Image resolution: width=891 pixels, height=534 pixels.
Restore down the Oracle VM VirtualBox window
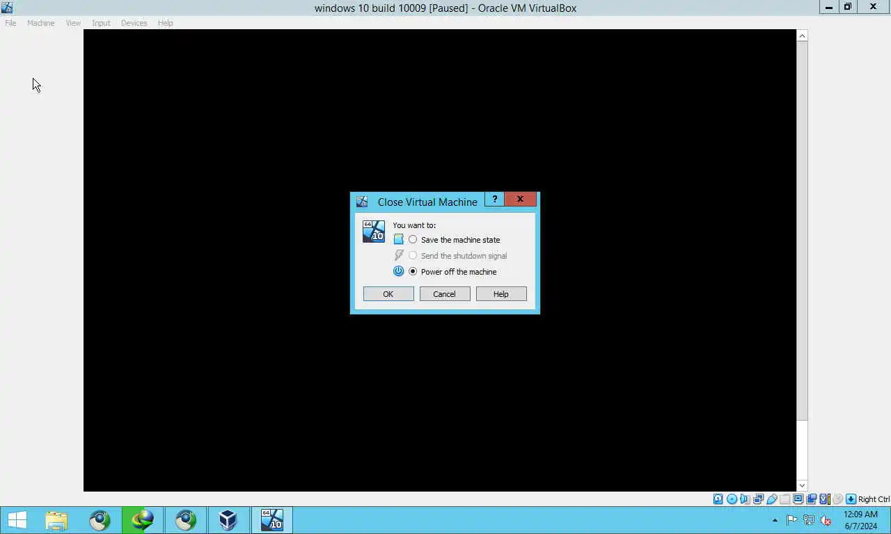pos(847,7)
